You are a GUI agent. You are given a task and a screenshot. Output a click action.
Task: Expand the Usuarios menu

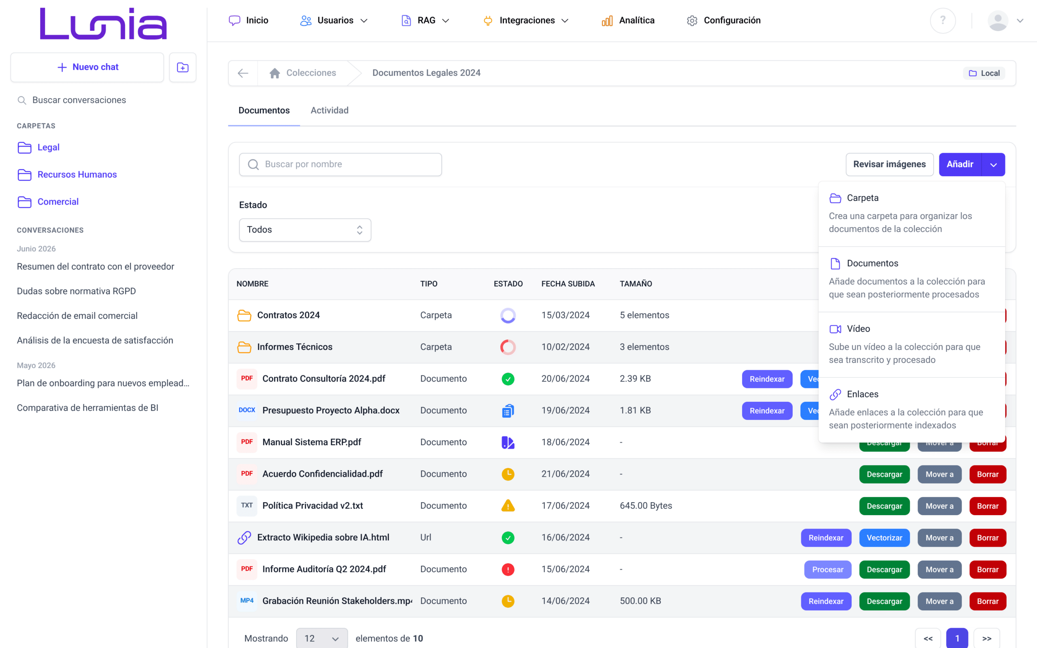(x=334, y=21)
